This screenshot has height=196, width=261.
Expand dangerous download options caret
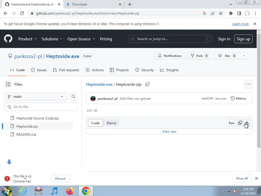point(25,179)
